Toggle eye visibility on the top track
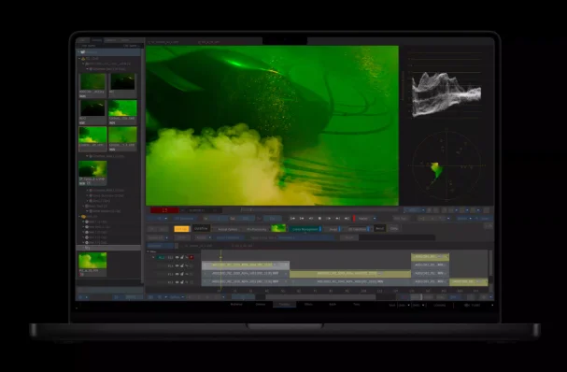Image resolution: width=567 pixels, height=372 pixels. pyautogui.click(x=177, y=257)
